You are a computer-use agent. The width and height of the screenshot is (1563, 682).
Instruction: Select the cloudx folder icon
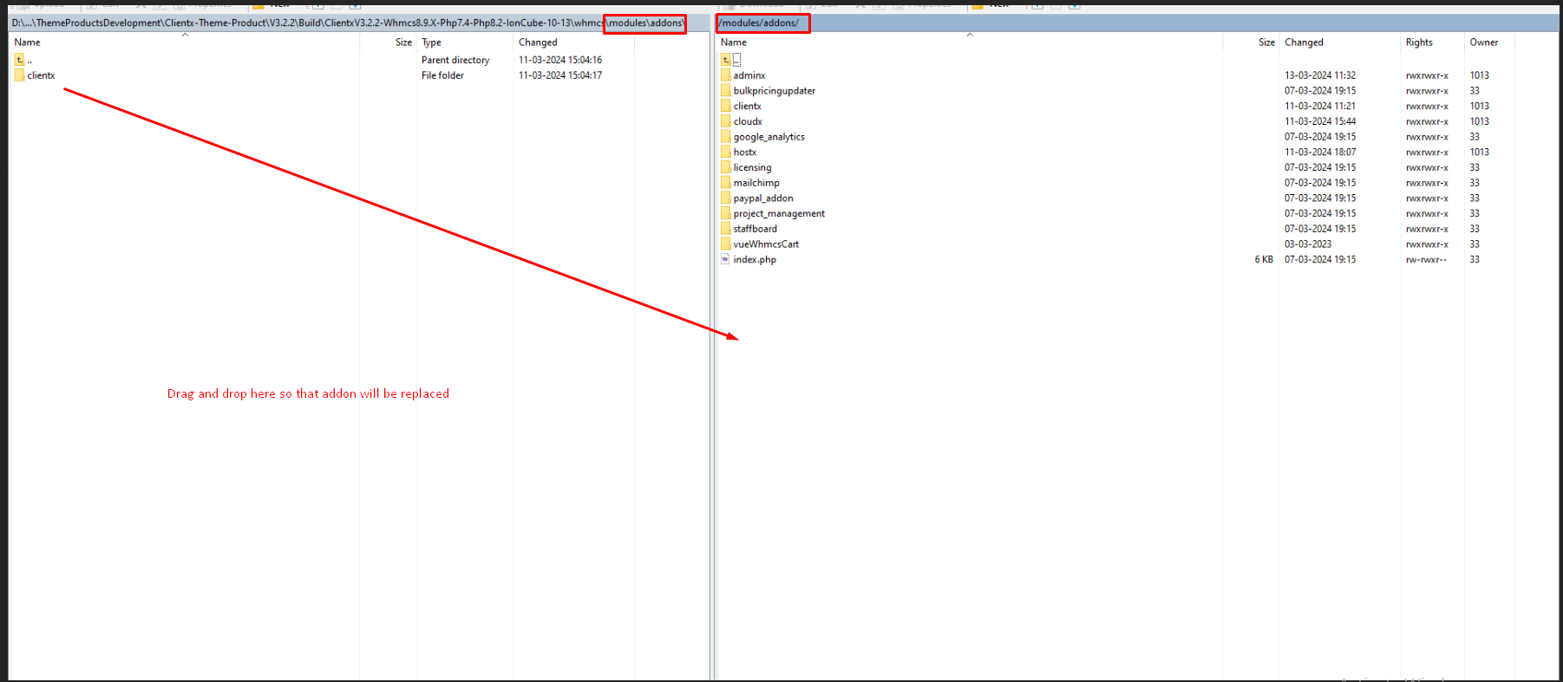pos(725,121)
